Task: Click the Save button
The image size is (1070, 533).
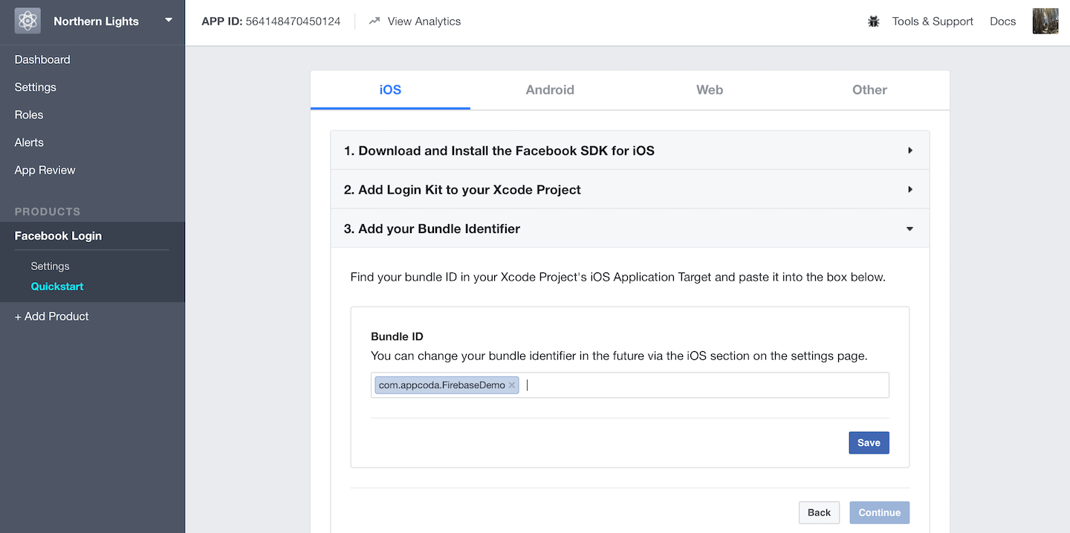Action: point(869,442)
